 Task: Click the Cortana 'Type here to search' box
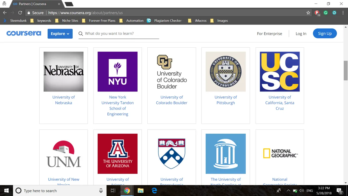click(60, 191)
